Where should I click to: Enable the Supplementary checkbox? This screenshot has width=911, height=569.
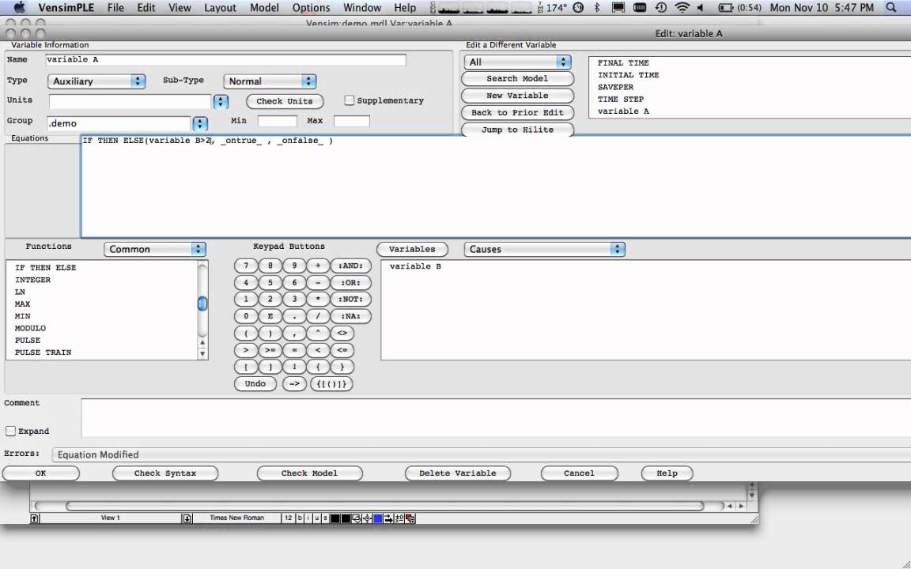(349, 100)
